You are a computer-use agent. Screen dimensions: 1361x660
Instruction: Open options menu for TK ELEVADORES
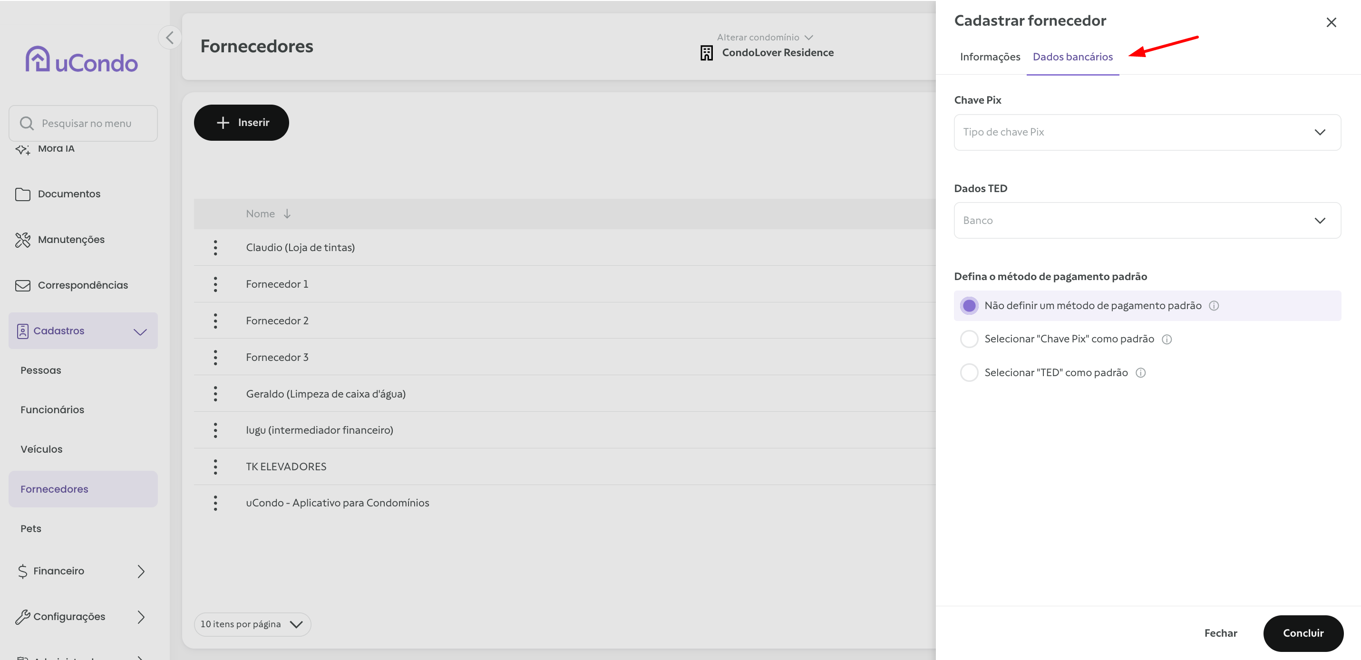215,466
